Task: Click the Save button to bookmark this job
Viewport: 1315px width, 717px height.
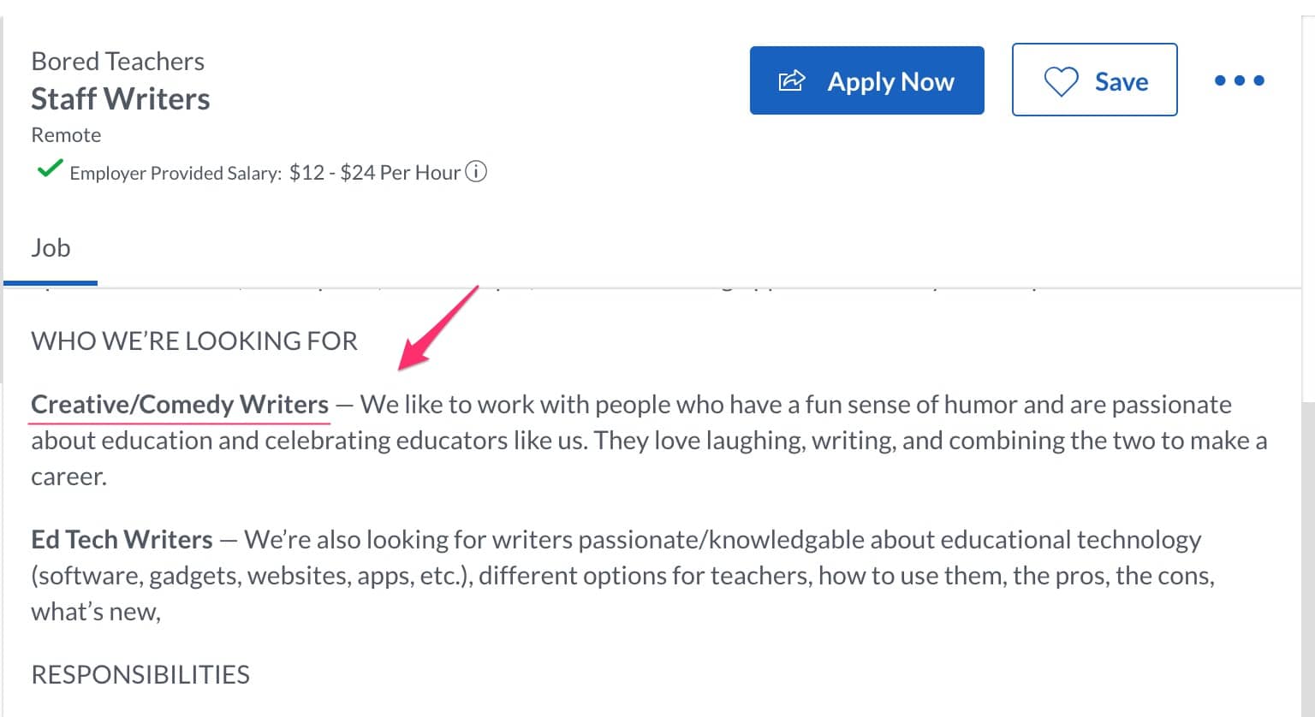Action: [x=1094, y=80]
